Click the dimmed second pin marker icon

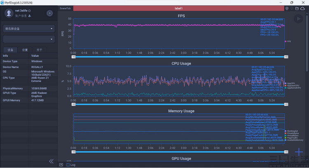[292, 9]
